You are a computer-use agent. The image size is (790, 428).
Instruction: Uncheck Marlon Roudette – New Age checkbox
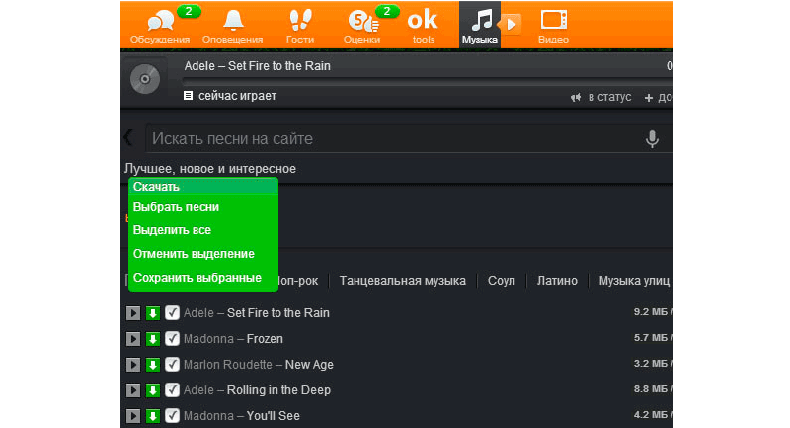pos(172,365)
